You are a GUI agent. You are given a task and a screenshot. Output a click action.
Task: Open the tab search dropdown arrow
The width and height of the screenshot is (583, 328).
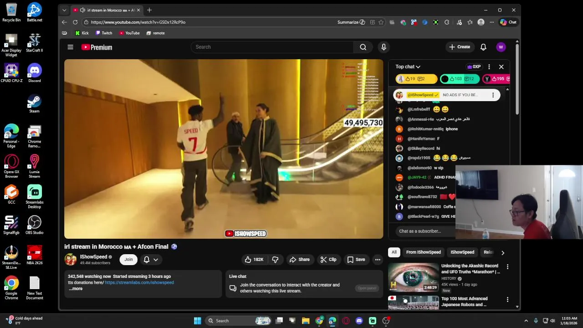[x=64, y=10]
